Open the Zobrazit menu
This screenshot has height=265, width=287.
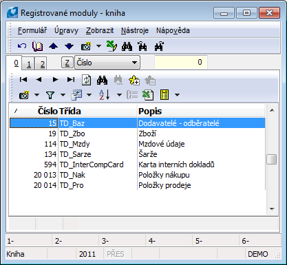click(100, 30)
